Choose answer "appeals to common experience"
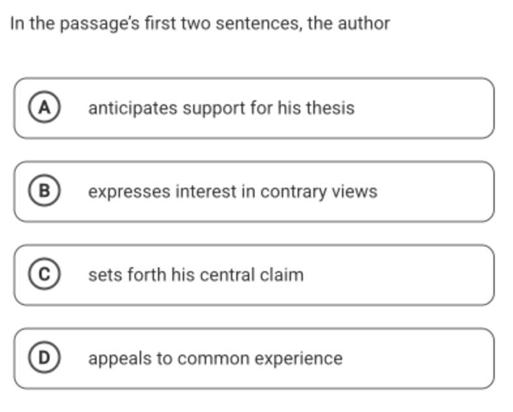513x412 pixels. coord(254,359)
